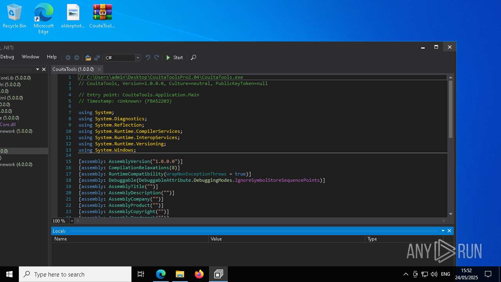Open the Recycle Bin desktop icon
The width and height of the screenshot is (501, 282).
point(14,16)
